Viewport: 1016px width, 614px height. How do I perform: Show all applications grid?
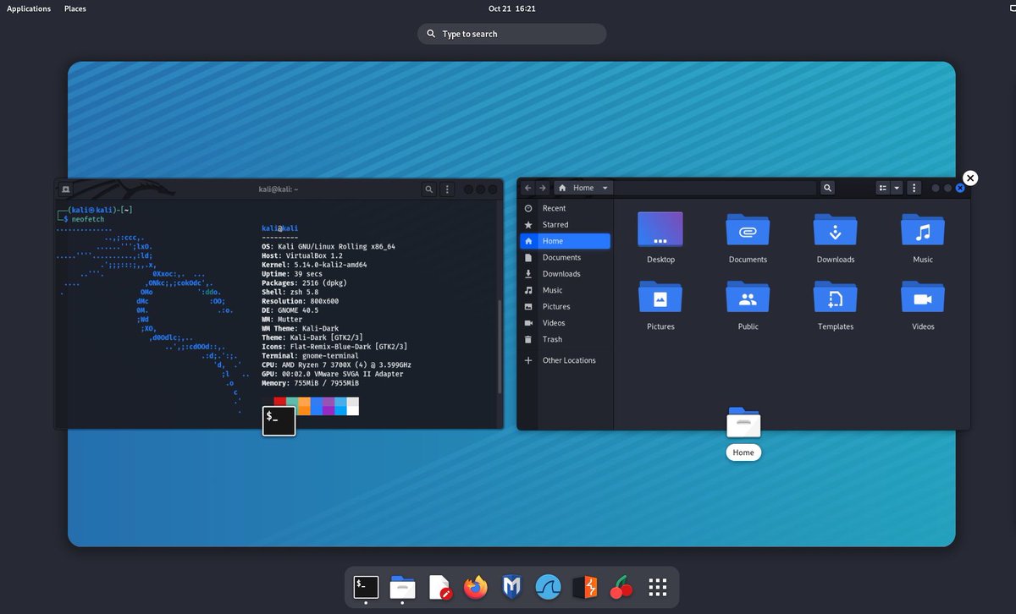658,587
